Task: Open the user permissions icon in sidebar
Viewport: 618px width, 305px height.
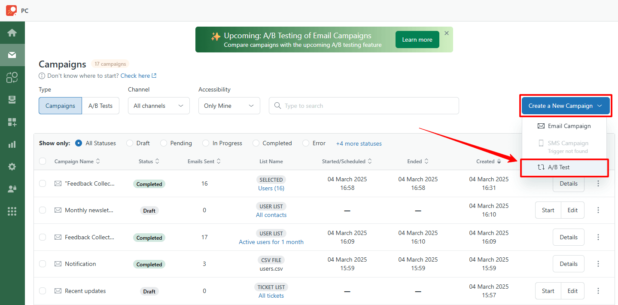Action: pyautogui.click(x=12, y=189)
